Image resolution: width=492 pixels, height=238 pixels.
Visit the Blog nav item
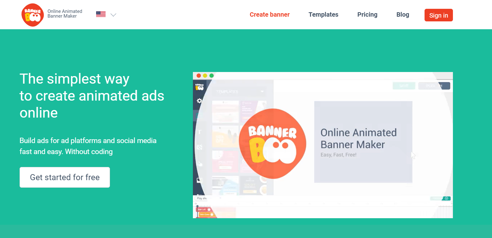tap(403, 14)
